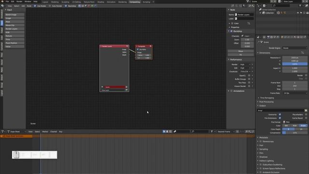309x174 pixels.
Task: Select the first properties tab icon
Action: [264, 37]
